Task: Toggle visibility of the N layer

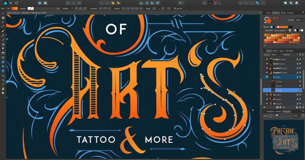Action: (300, 99)
